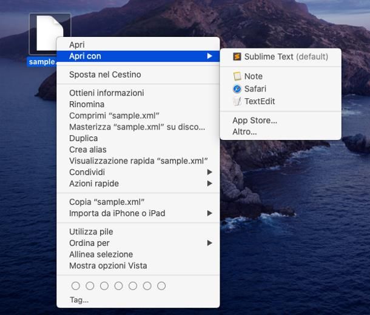Viewport: 370px width, 315px height.
Task: Click the Sublime Text app icon in submenu
Action: point(237,56)
